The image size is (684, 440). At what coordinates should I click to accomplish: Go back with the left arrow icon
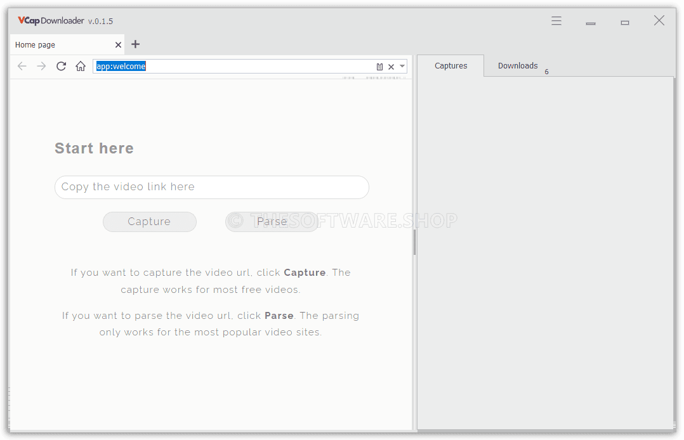[22, 67]
